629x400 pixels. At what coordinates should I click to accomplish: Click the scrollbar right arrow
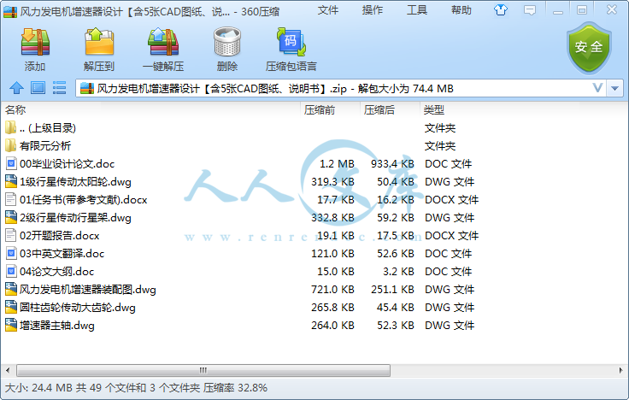click(x=621, y=370)
